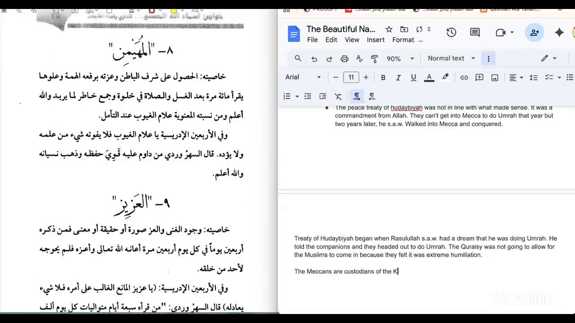Redo the last edit

[329, 59]
